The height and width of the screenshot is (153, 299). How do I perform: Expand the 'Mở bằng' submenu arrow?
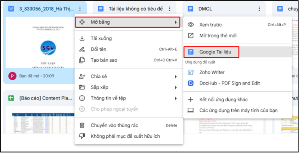click(176, 22)
